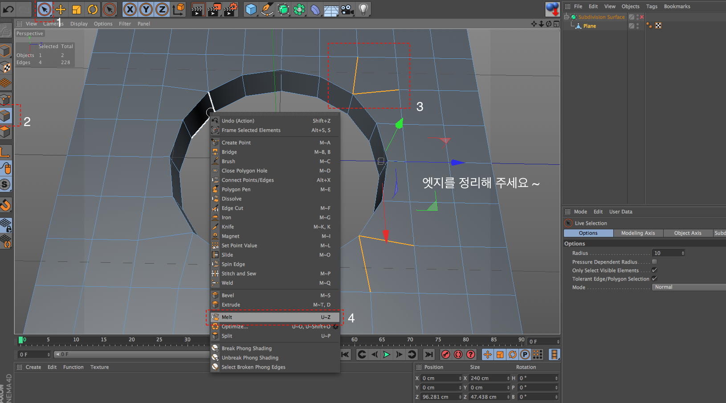726x403 pixels.
Task: Switch to Polygons mode in left palette
Action: [x=5, y=131]
